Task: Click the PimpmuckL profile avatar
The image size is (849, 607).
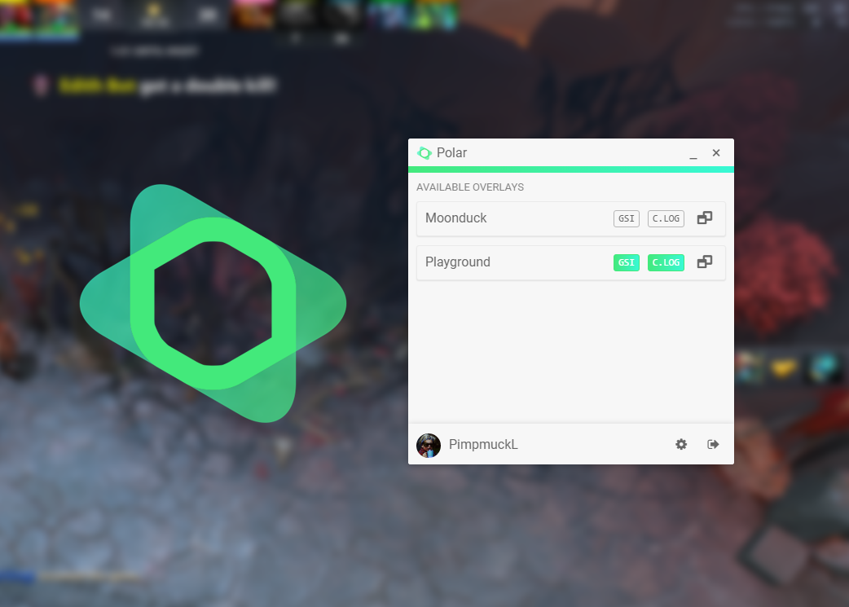Action: (x=429, y=445)
